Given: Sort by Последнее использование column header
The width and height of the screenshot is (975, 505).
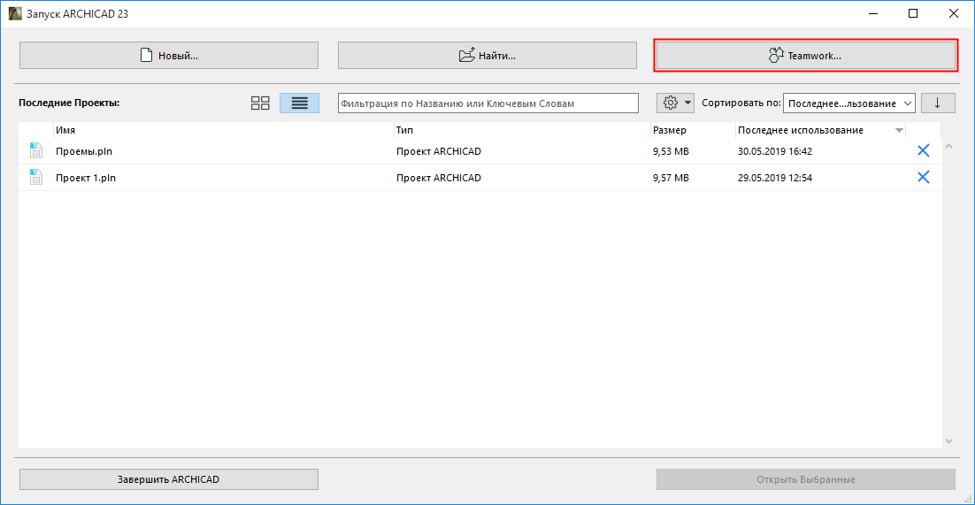Looking at the screenshot, I should pos(820,131).
